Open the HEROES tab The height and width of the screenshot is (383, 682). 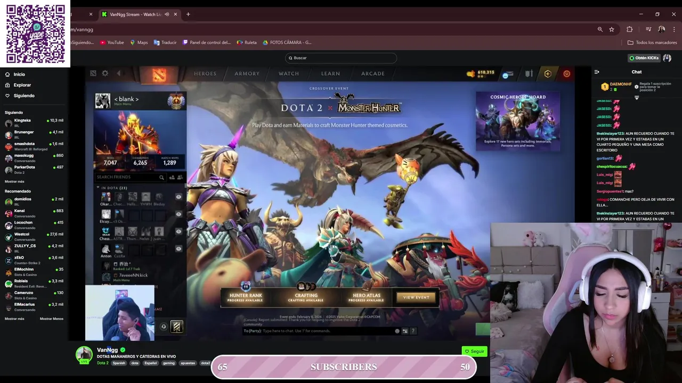coord(205,73)
